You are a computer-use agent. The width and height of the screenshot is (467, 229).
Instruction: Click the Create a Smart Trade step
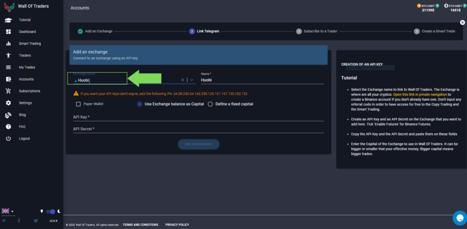click(435, 31)
